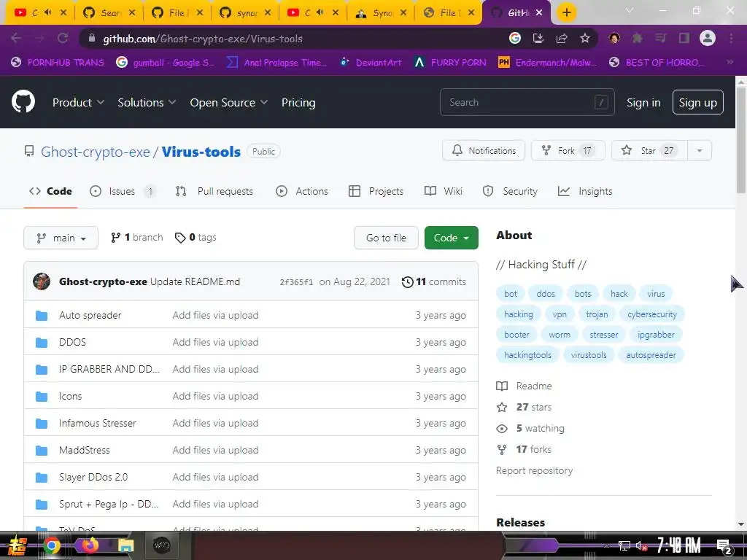Open the 0 tags link
Image resolution: width=747 pixels, height=560 pixels.
coord(196,237)
